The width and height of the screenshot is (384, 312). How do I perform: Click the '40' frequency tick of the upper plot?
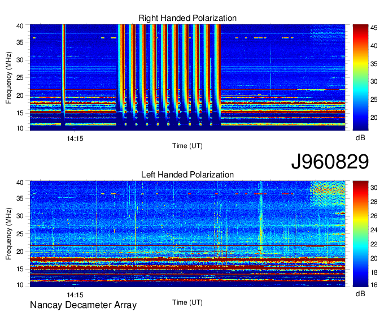coord(20,26)
